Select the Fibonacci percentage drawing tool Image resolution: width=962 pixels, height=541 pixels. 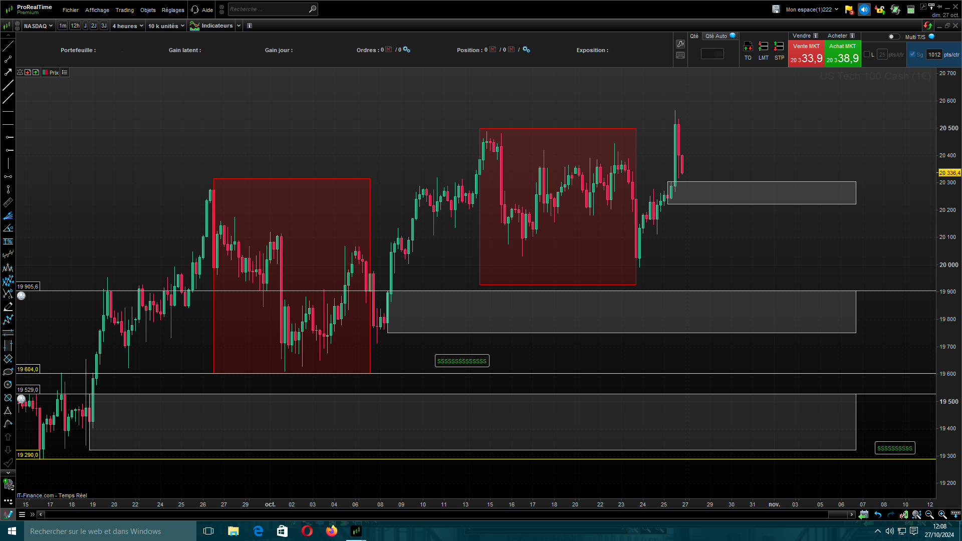[8, 241]
